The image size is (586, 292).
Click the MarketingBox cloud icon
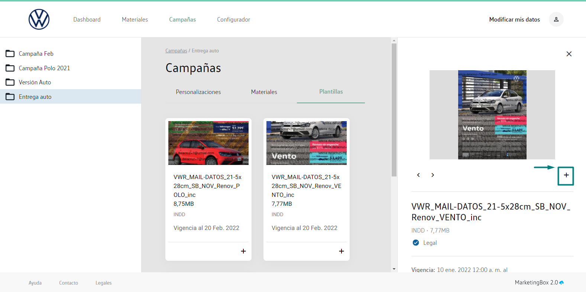tap(561, 283)
